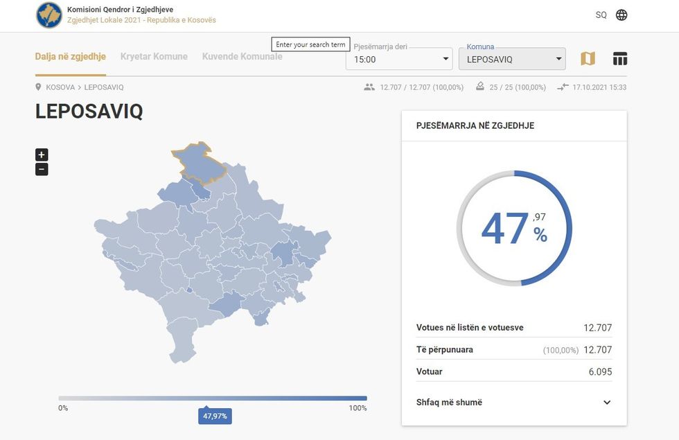Select the Dalja në zgjedhje tab
This screenshot has width=679, height=440.
[x=70, y=56]
